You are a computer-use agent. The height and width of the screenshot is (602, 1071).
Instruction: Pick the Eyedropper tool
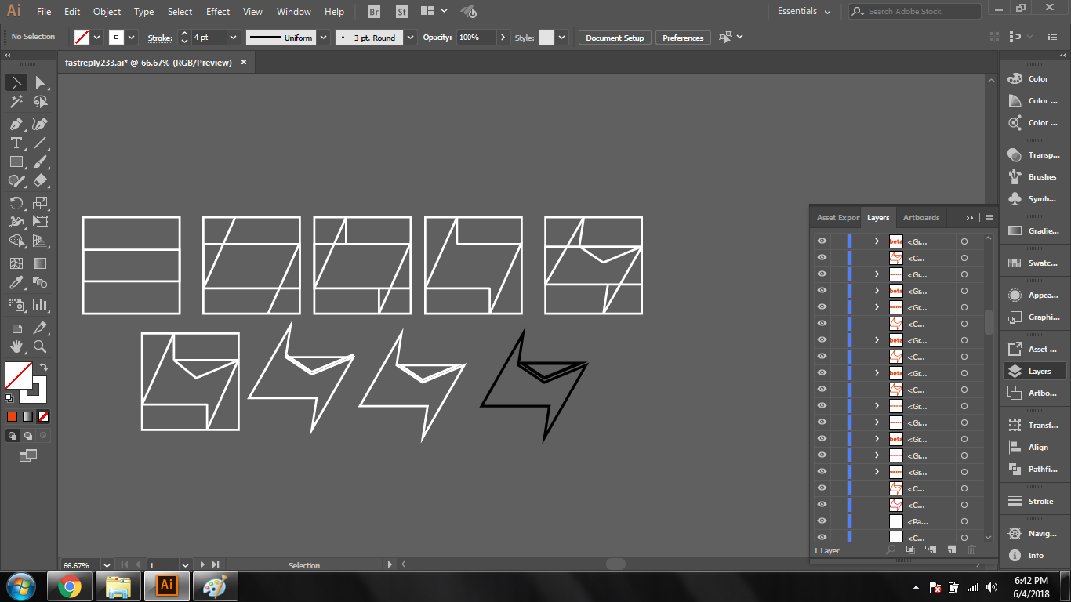[x=16, y=283]
